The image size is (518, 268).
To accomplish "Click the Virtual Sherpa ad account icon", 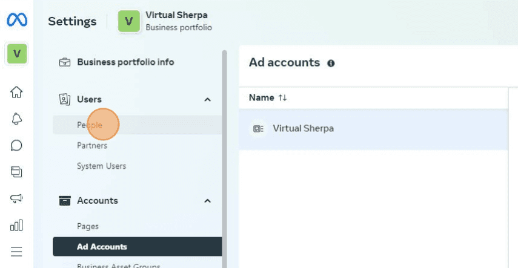I will [258, 129].
